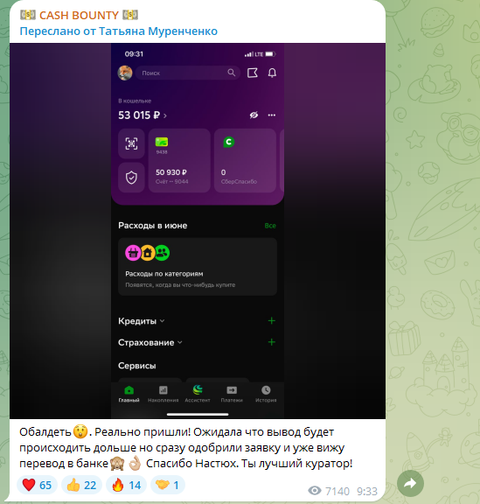Toggle the heart reaction with 65

(37, 485)
